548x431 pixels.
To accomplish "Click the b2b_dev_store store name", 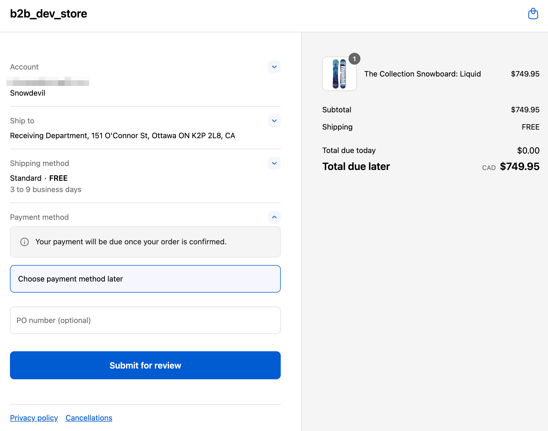I will [x=48, y=14].
